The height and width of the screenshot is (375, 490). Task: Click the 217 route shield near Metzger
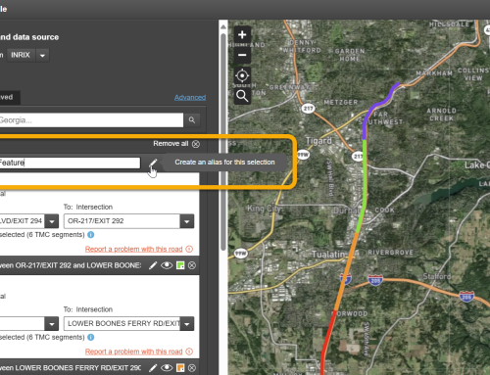pyautogui.click(x=308, y=108)
